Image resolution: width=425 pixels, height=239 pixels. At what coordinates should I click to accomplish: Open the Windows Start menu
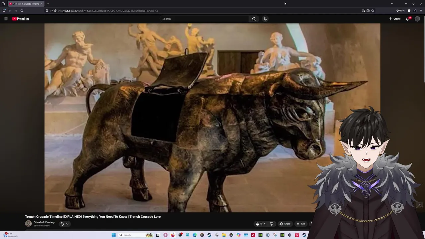[114, 235]
